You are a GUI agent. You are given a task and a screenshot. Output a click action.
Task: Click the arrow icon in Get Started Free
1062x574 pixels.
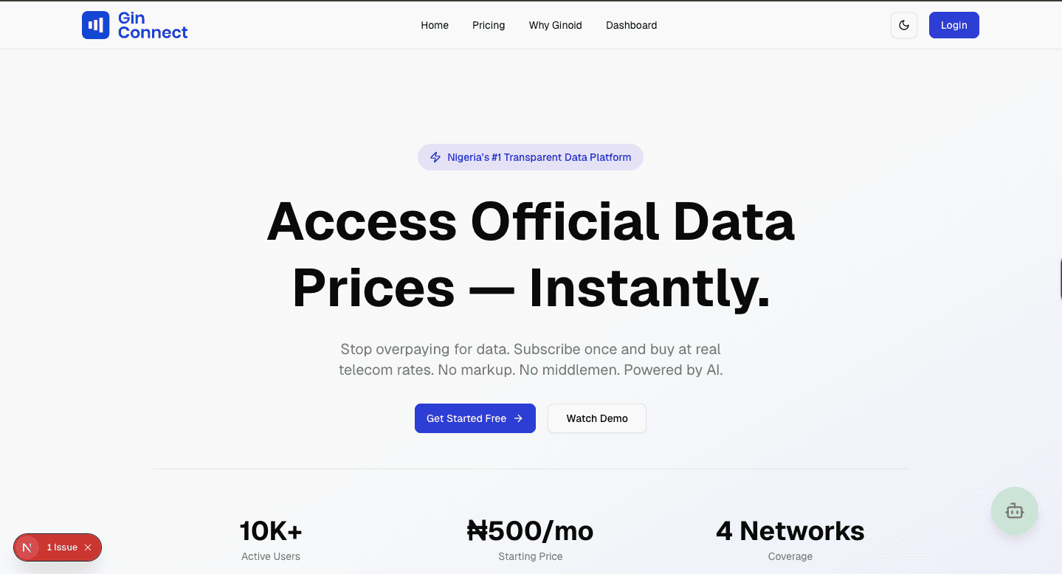click(518, 418)
